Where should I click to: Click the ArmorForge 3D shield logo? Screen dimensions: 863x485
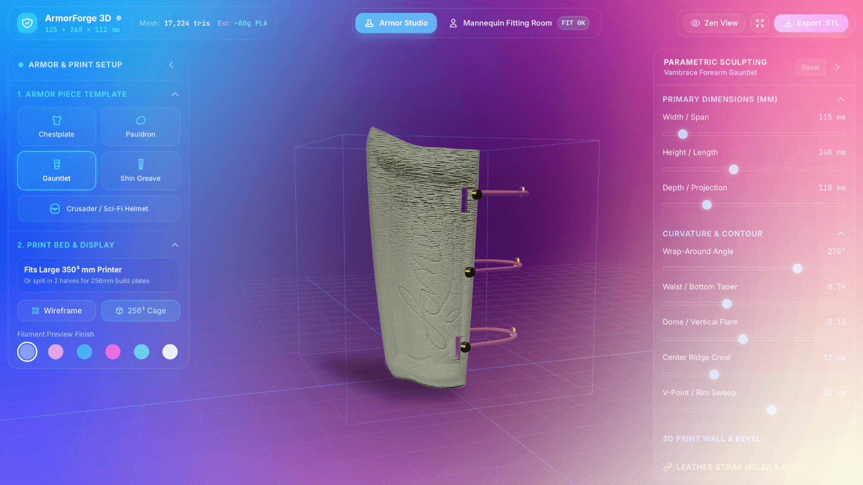point(27,23)
